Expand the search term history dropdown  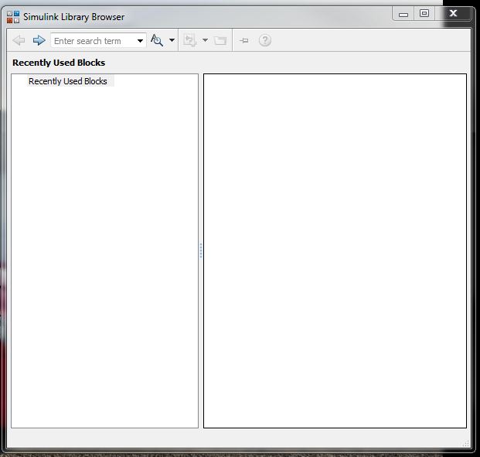[140, 41]
